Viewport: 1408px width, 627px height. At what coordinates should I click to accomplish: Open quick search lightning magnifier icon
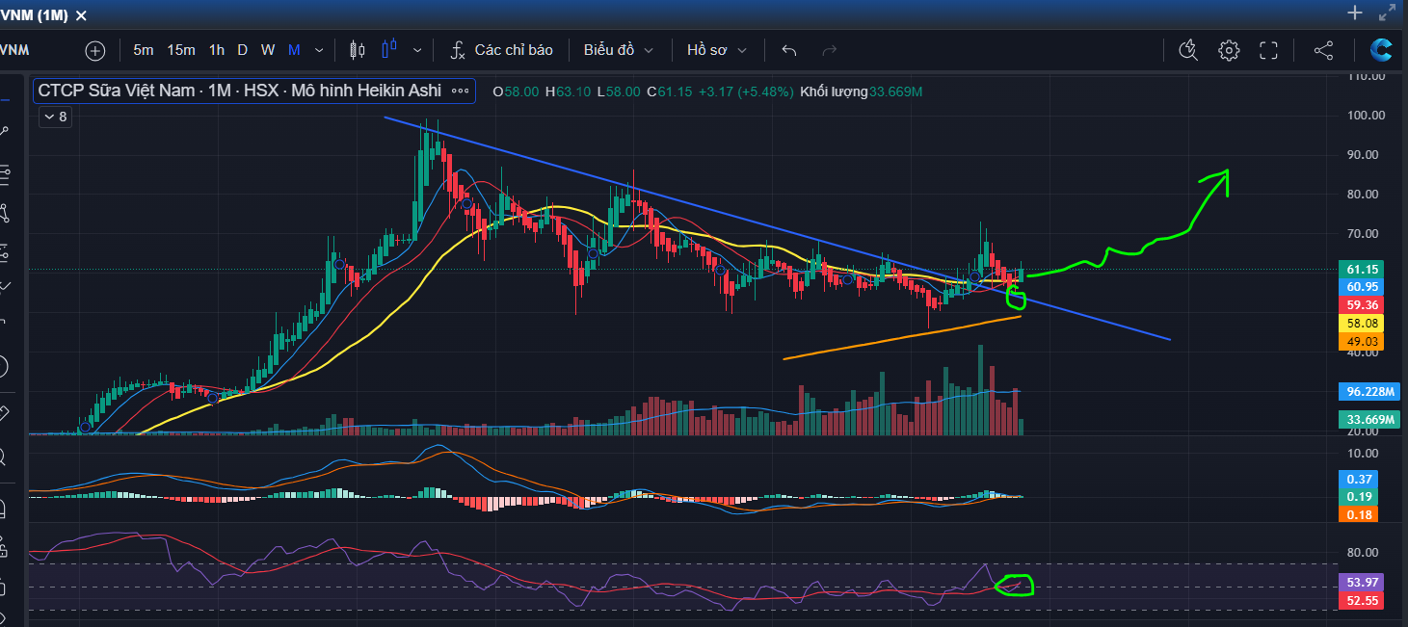(1187, 50)
